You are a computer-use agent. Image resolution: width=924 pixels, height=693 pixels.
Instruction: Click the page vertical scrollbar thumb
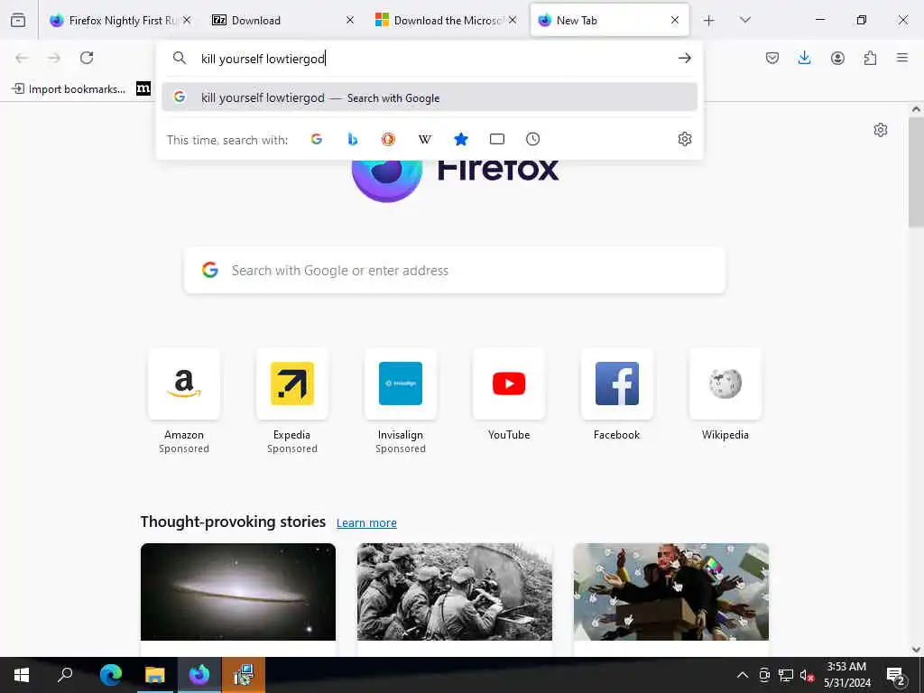[916, 172]
